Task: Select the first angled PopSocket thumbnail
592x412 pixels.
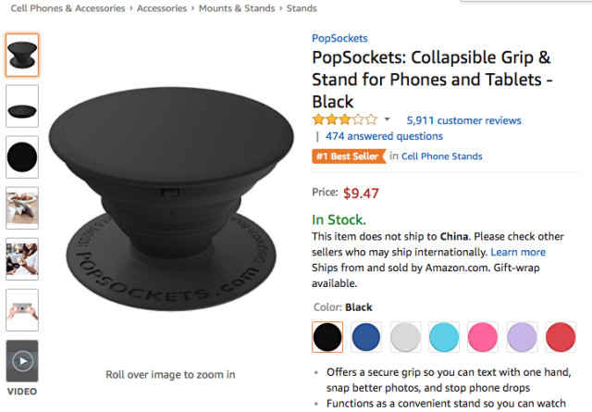Action: pyautogui.click(x=22, y=56)
